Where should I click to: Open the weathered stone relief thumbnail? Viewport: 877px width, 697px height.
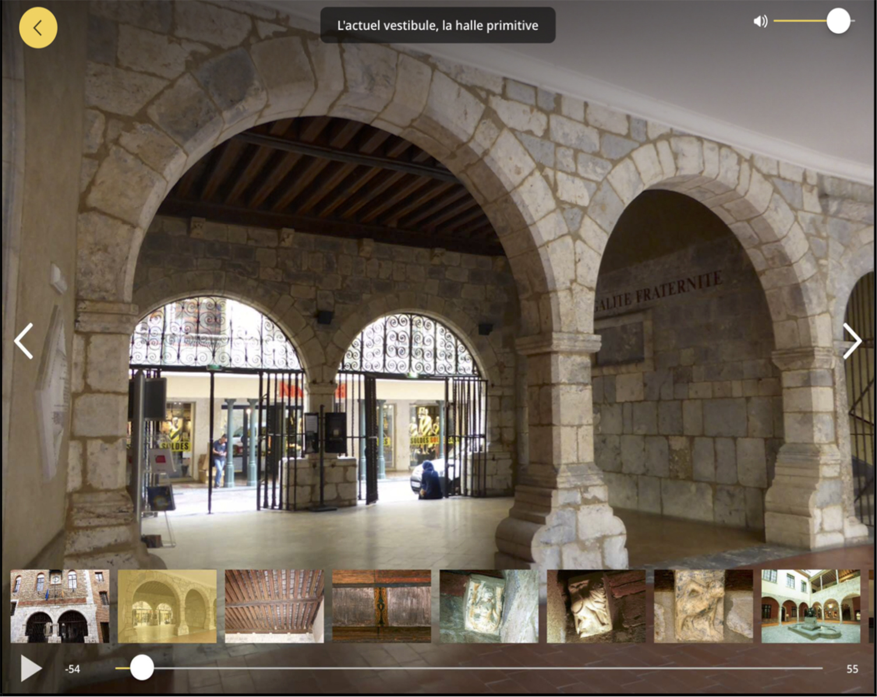tap(703, 606)
